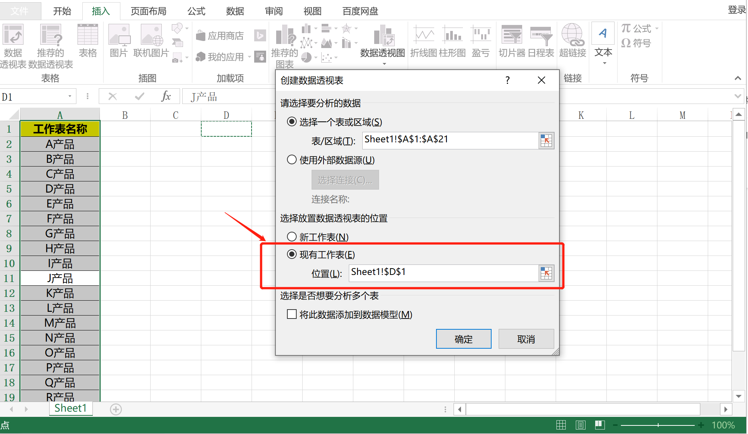
Task: Check 将此数据添加到数据模型 checkbox
Action: 292,314
